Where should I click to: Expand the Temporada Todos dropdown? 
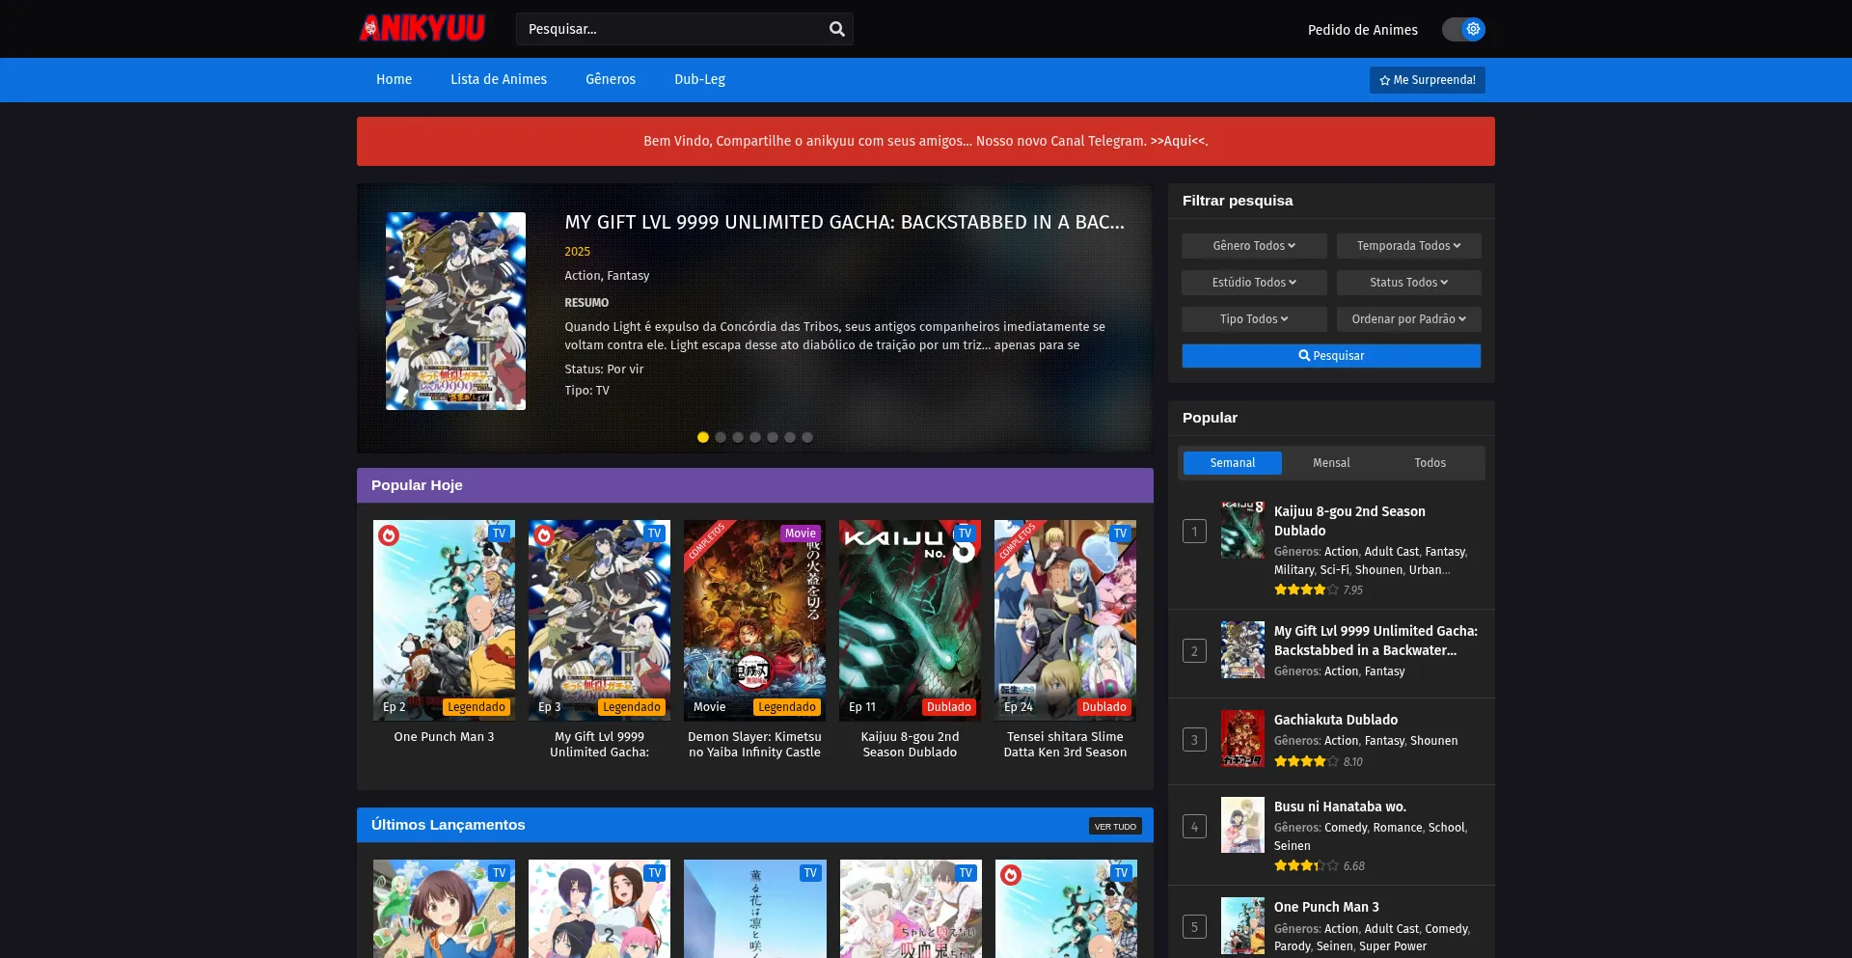(1408, 246)
